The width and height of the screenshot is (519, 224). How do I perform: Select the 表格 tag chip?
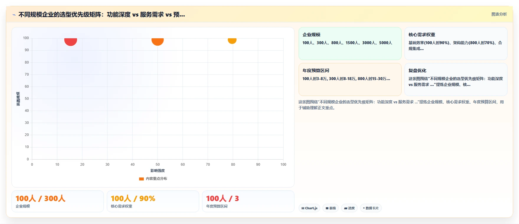click(330, 208)
